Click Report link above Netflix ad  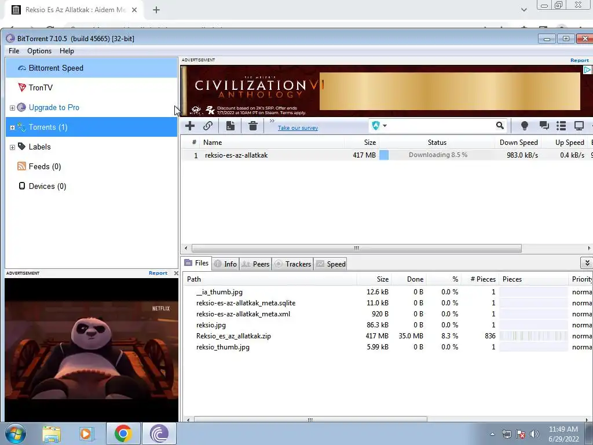coord(158,273)
